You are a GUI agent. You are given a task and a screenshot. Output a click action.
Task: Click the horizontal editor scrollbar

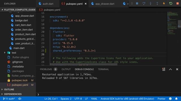84,65
